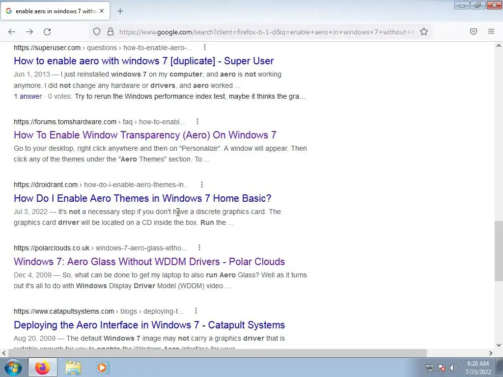The height and width of the screenshot is (377, 503).
Task: Click the vertical scrollbar down arrow
Action: (x=499, y=345)
